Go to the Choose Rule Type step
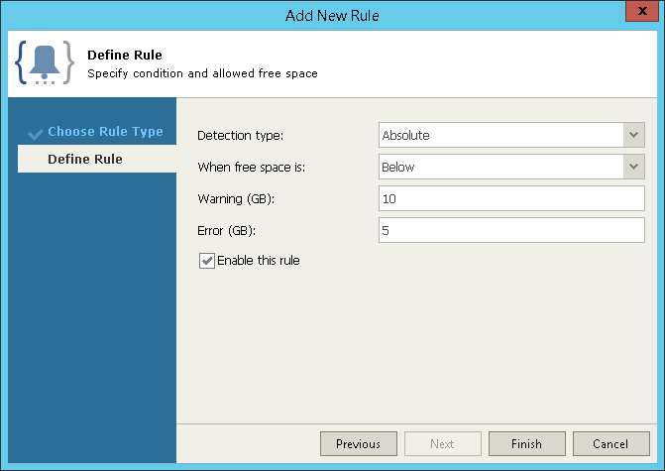 (x=105, y=132)
